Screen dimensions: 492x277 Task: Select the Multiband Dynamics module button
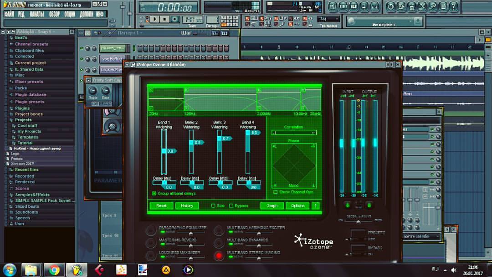click(x=219, y=242)
